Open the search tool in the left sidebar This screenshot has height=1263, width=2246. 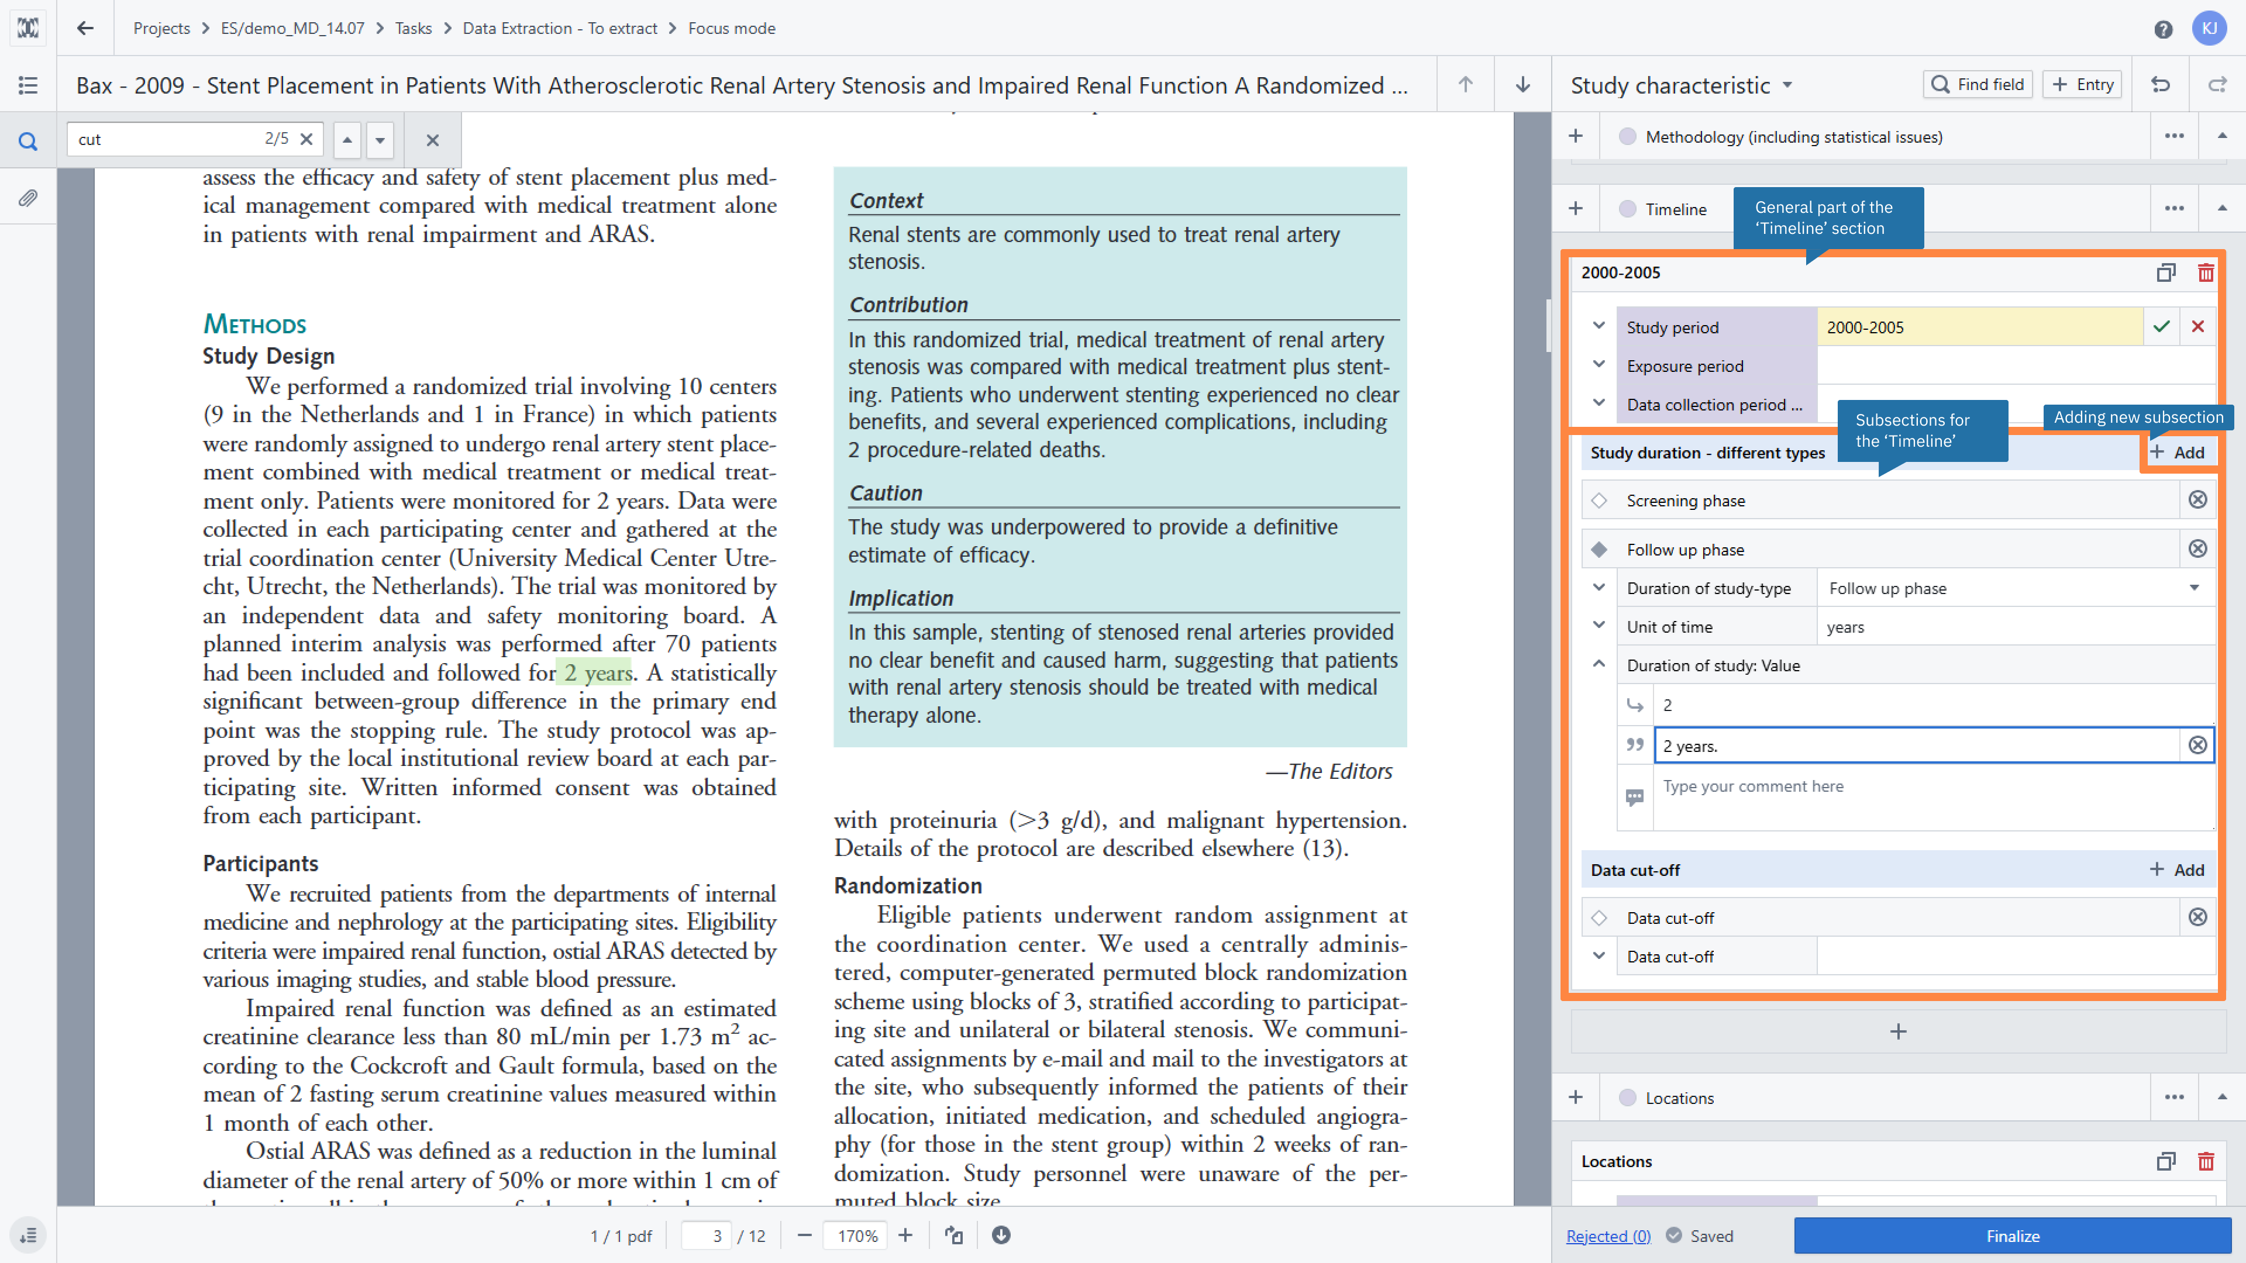click(28, 140)
